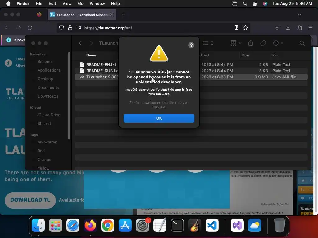The image size is (318, 238).
Task: Open Applications in Finder sidebar
Action: coord(49,70)
